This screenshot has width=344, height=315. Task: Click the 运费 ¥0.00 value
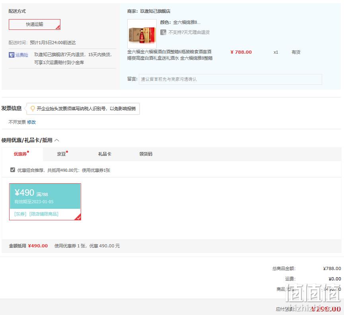(335, 279)
